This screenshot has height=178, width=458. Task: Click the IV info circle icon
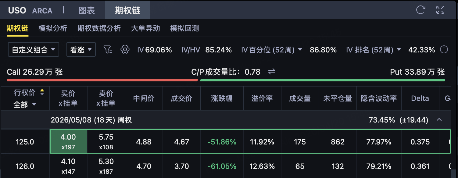444,50
